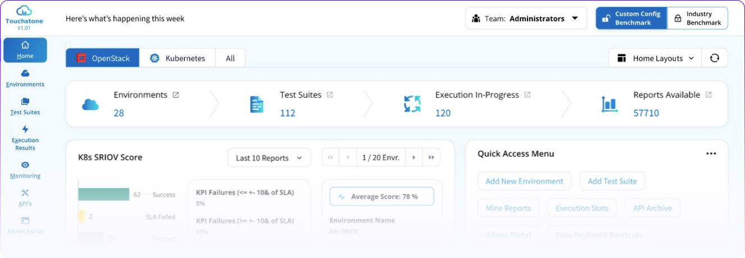Open Test Suites in the sidebar
This screenshot has height=258, width=745.
click(x=25, y=102)
